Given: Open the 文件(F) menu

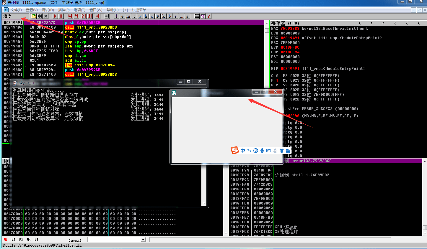Looking at the screenshot, I should click(x=16, y=10).
